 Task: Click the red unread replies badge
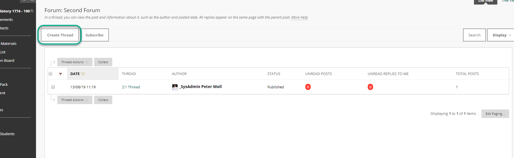pyautogui.click(x=370, y=87)
